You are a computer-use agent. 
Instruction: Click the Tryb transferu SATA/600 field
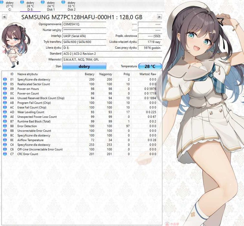pos(84,42)
